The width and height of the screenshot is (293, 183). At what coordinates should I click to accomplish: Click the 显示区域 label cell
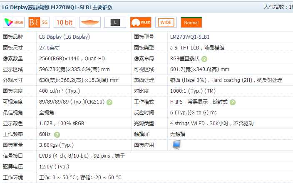[x=13, y=69]
